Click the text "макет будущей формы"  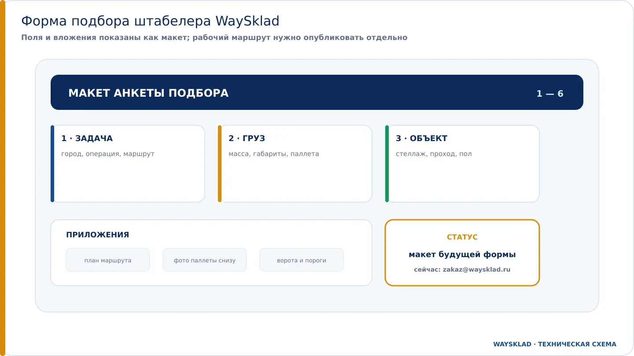[x=462, y=254]
